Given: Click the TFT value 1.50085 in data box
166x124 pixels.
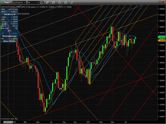Looking at the screenshot, I should [x=15, y=34].
